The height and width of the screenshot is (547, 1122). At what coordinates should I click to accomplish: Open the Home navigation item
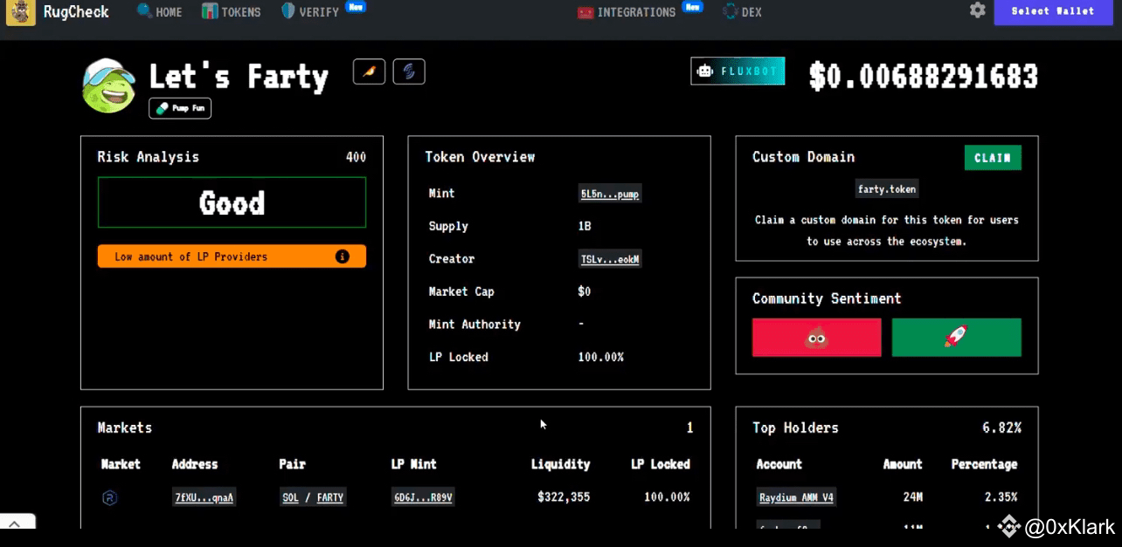(x=160, y=12)
